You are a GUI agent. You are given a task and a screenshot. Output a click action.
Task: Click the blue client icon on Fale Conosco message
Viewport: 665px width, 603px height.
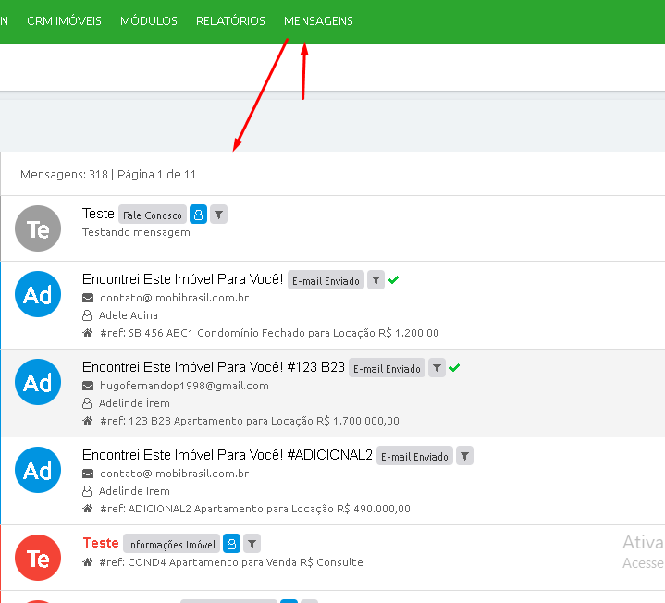pos(198,215)
